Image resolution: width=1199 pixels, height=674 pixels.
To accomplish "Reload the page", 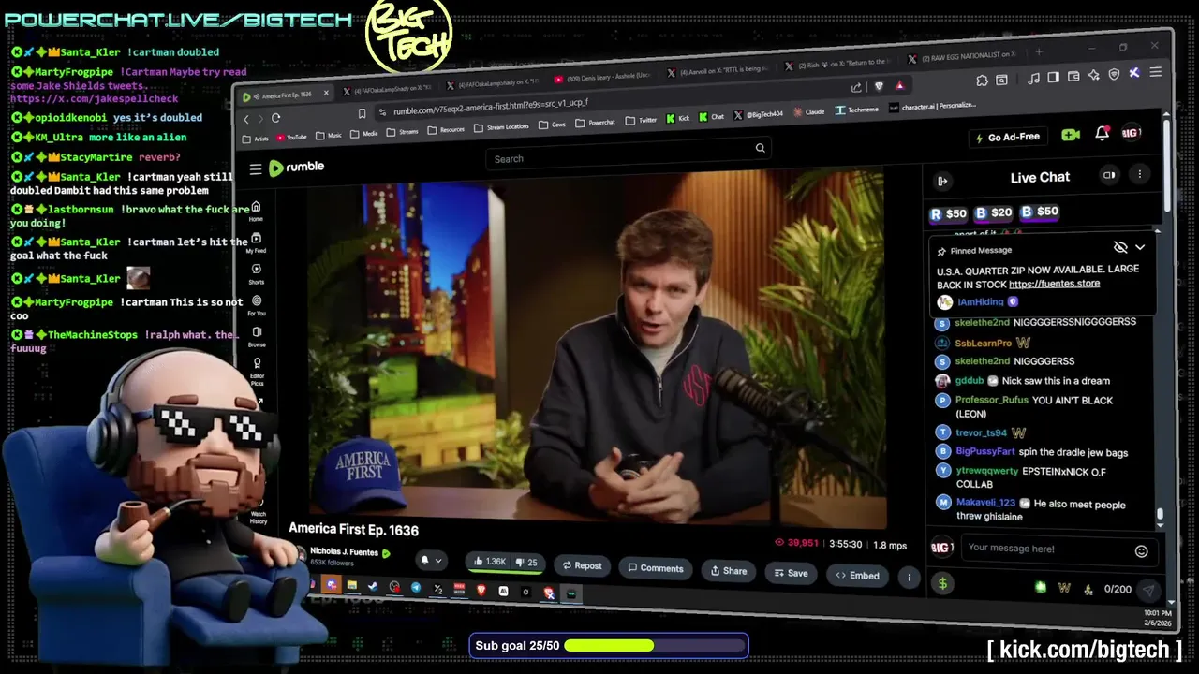I will tap(275, 118).
